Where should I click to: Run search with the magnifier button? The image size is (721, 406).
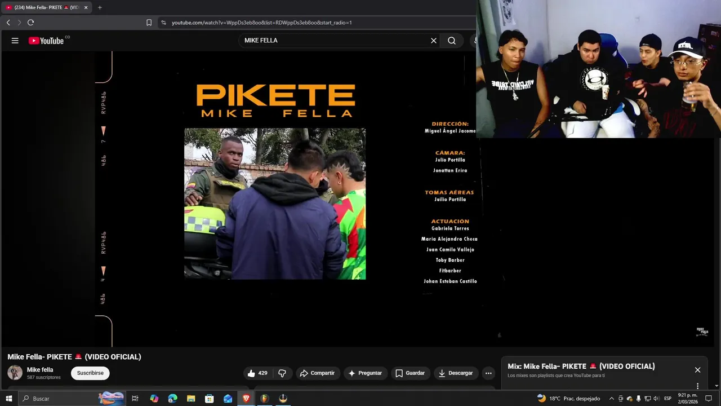[452, 41]
